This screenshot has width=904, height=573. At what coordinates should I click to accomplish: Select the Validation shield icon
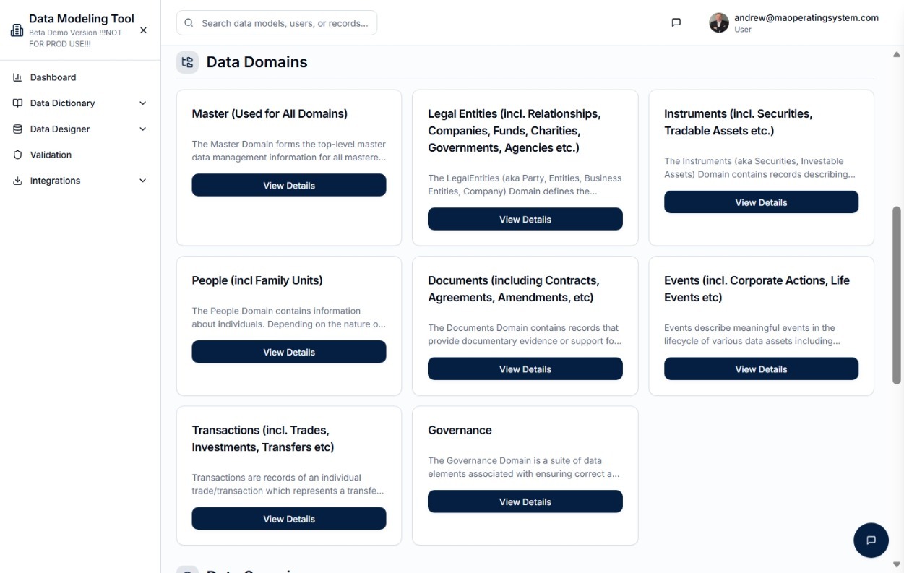pyautogui.click(x=18, y=155)
